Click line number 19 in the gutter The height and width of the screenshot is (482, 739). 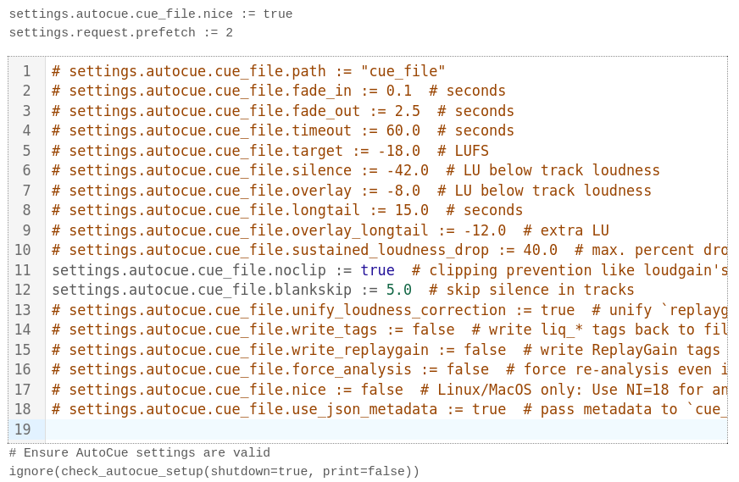23,429
